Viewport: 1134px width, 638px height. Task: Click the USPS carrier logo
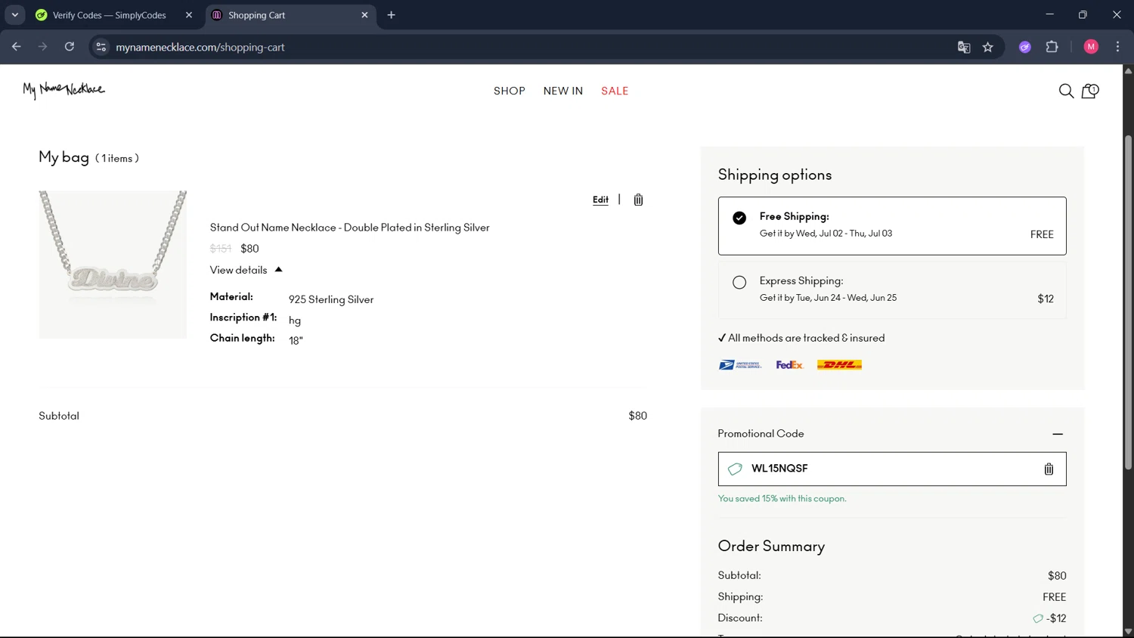739,365
